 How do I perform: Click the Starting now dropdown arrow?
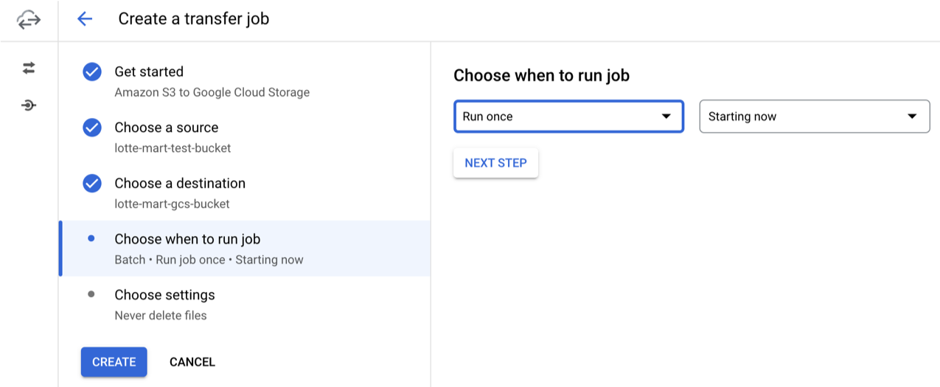[912, 116]
